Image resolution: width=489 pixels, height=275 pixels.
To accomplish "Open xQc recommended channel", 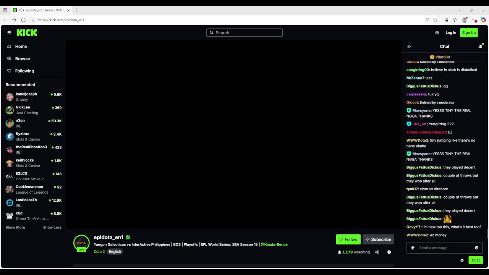I will (34, 216).
